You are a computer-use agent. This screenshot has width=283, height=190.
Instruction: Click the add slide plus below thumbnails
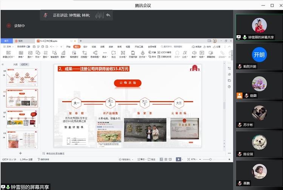pyautogui.click(x=20, y=153)
